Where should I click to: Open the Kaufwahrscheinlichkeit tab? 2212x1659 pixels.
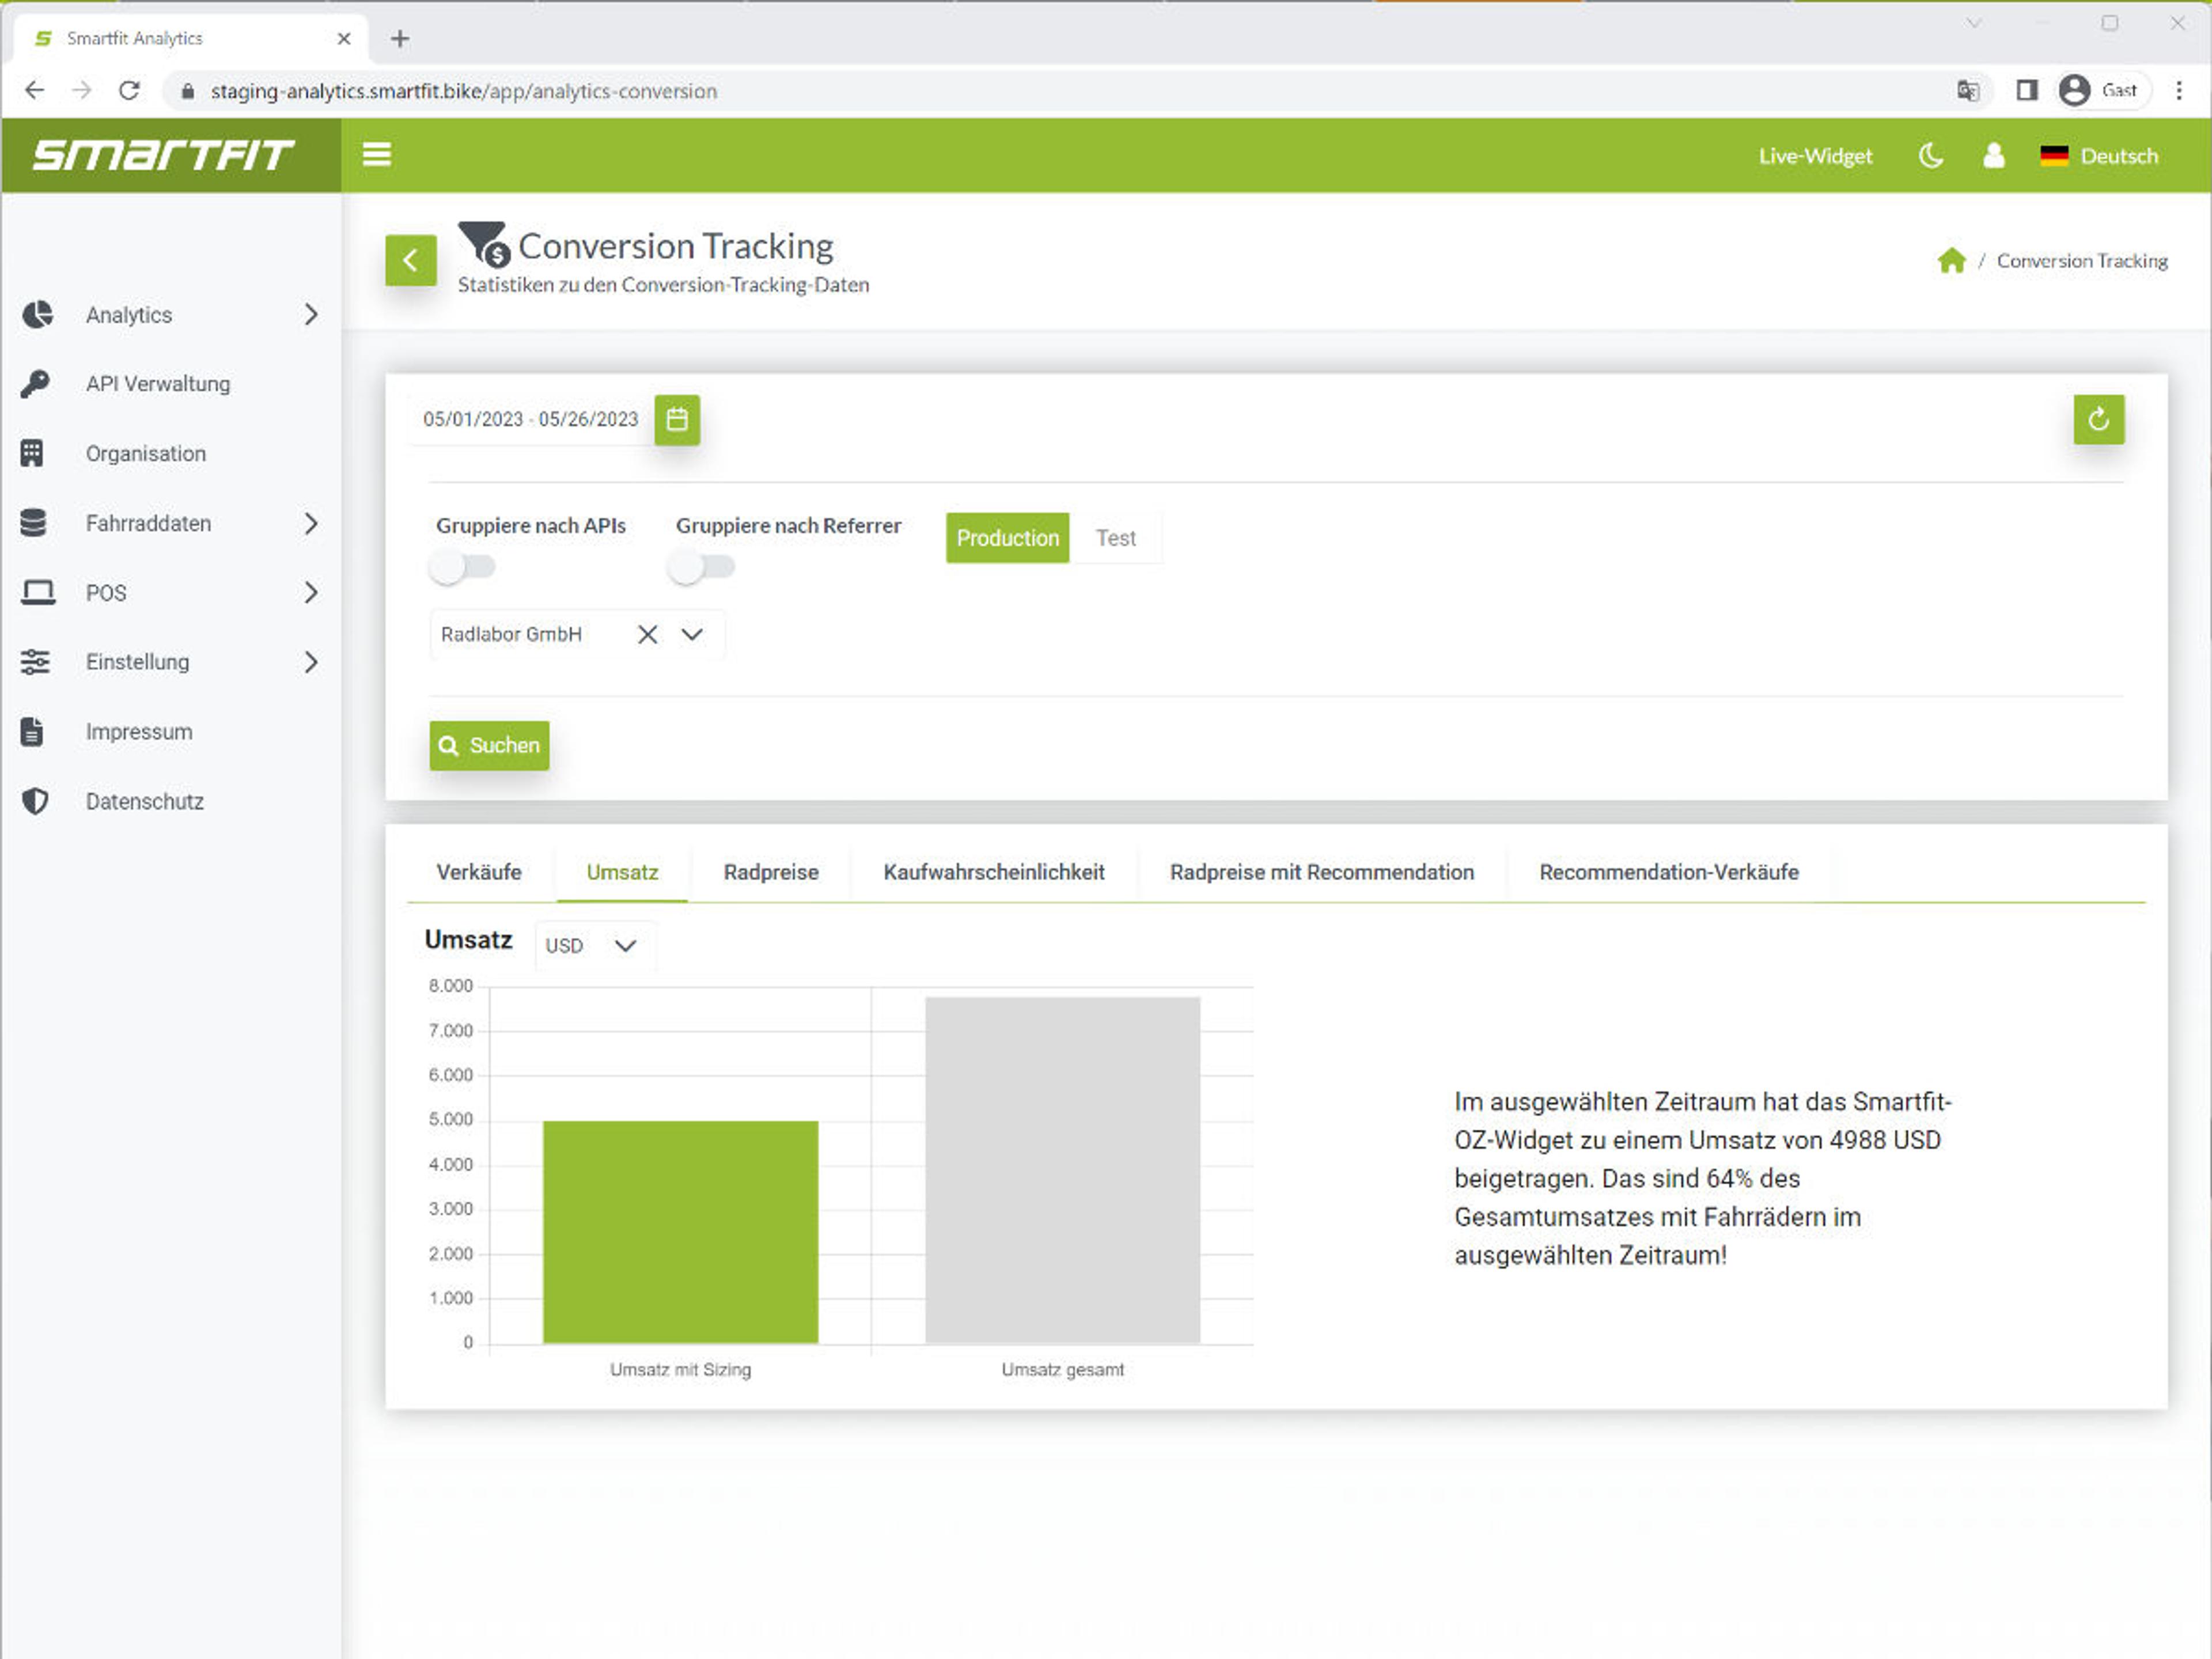(x=993, y=872)
